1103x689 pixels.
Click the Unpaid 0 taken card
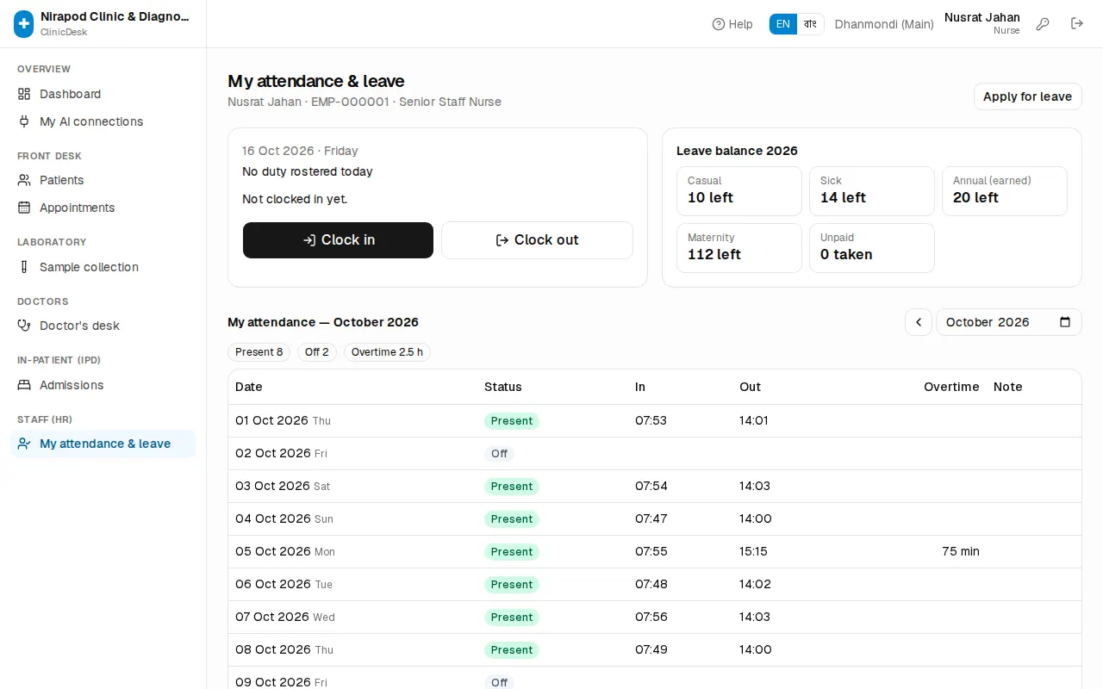click(x=872, y=248)
